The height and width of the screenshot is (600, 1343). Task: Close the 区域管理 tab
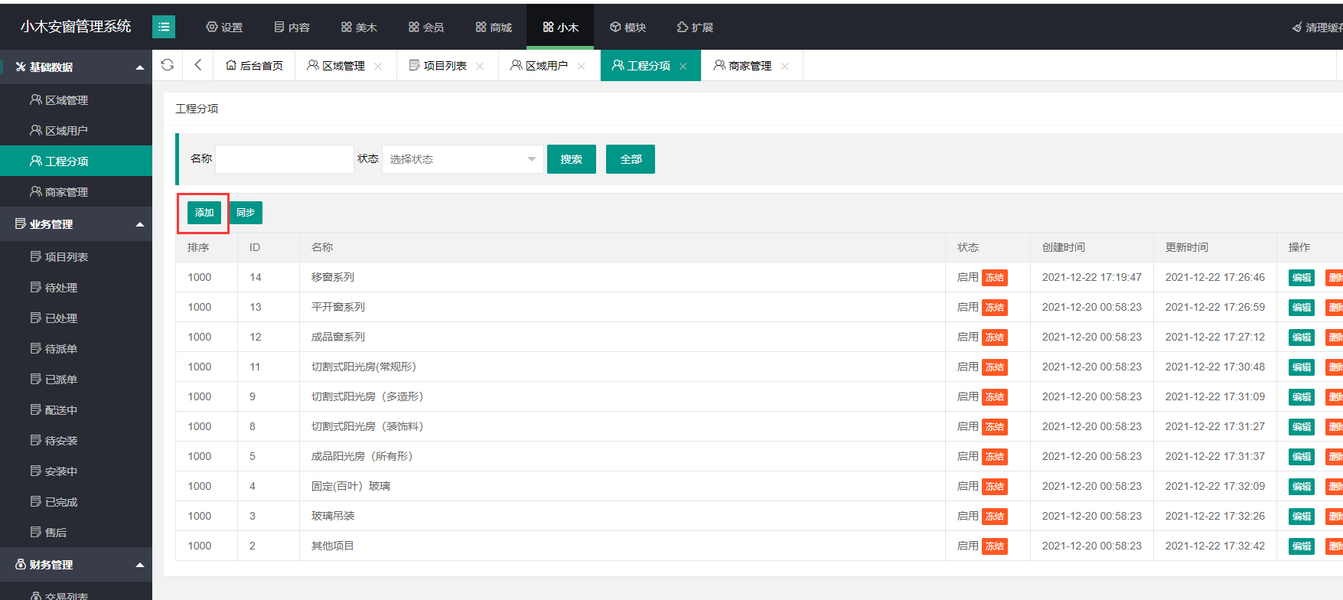click(x=378, y=67)
